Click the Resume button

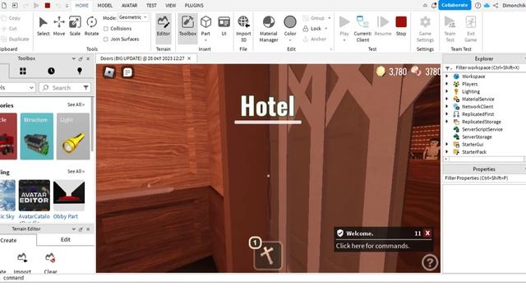(x=383, y=26)
